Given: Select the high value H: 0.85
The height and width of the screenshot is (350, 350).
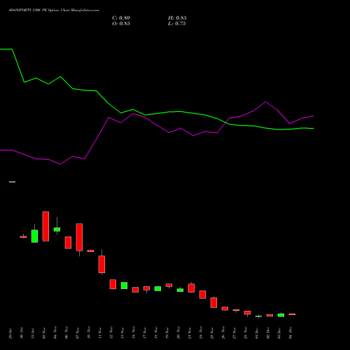Looking at the screenshot, I should tap(177, 18).
